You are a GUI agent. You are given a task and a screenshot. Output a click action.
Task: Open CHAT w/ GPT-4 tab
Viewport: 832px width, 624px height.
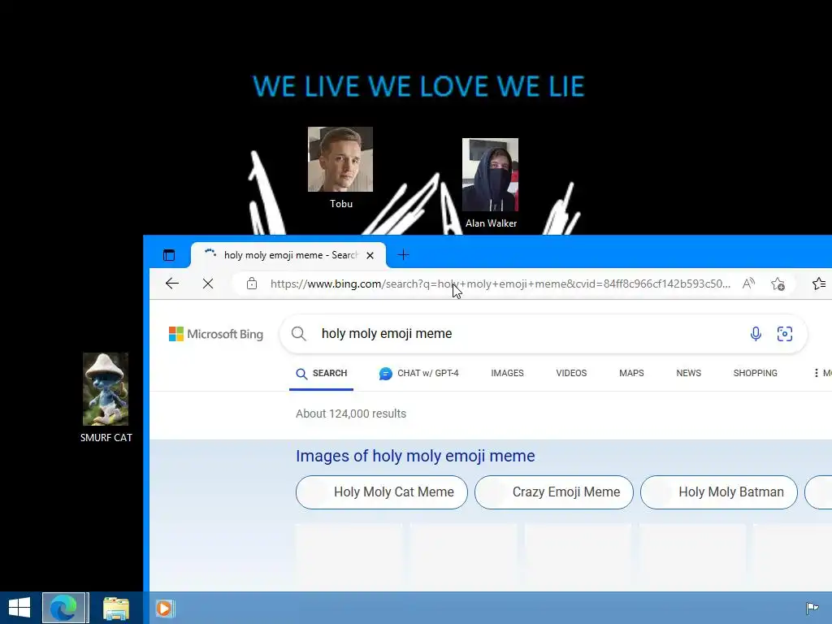pyautogui.click(x=419, y=374)
